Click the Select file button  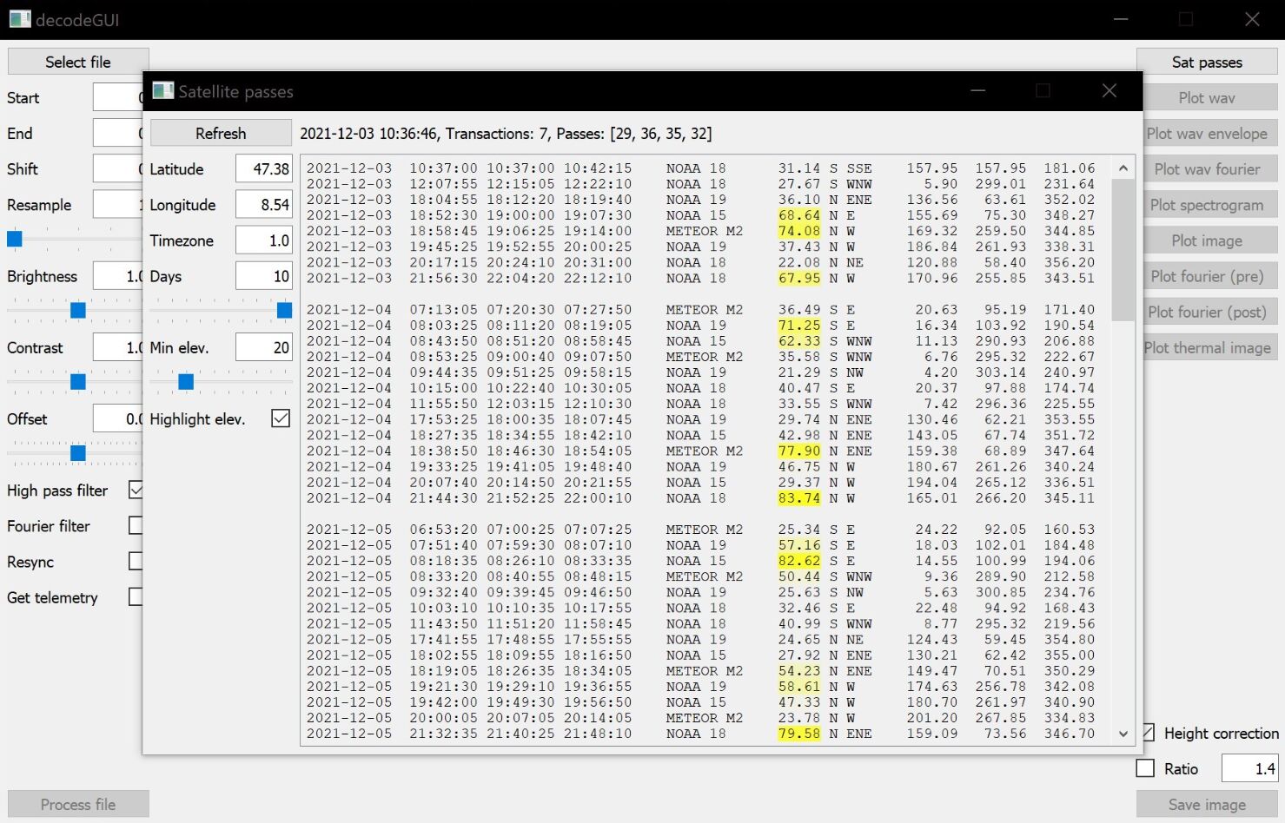point(78,62)
